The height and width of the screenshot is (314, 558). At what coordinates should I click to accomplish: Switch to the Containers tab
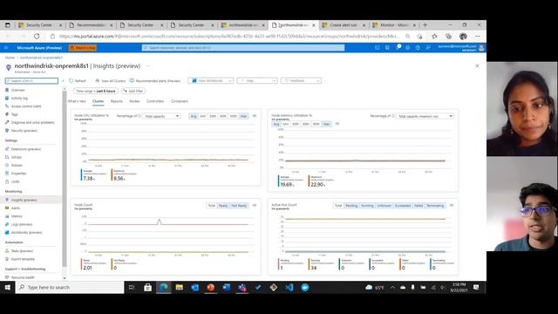pos(180,101)
